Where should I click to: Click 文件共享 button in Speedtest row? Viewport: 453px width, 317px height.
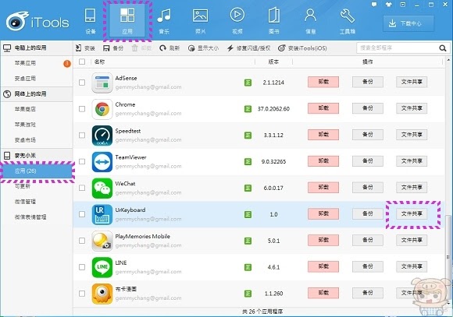[x=412, y=135]
